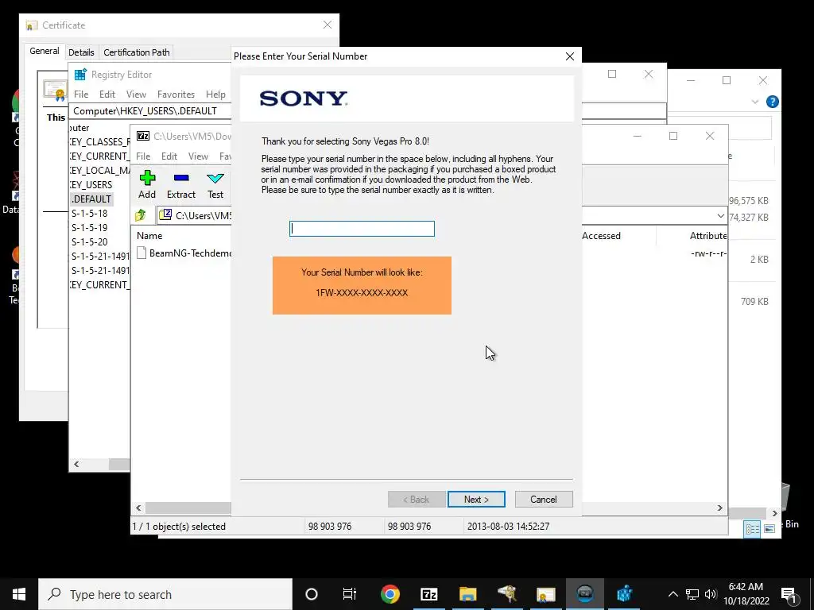This screenshot has width=814, height=610.
Task: Click the Attribute column header in 7-Zip
Action: (x=708, y=235)
